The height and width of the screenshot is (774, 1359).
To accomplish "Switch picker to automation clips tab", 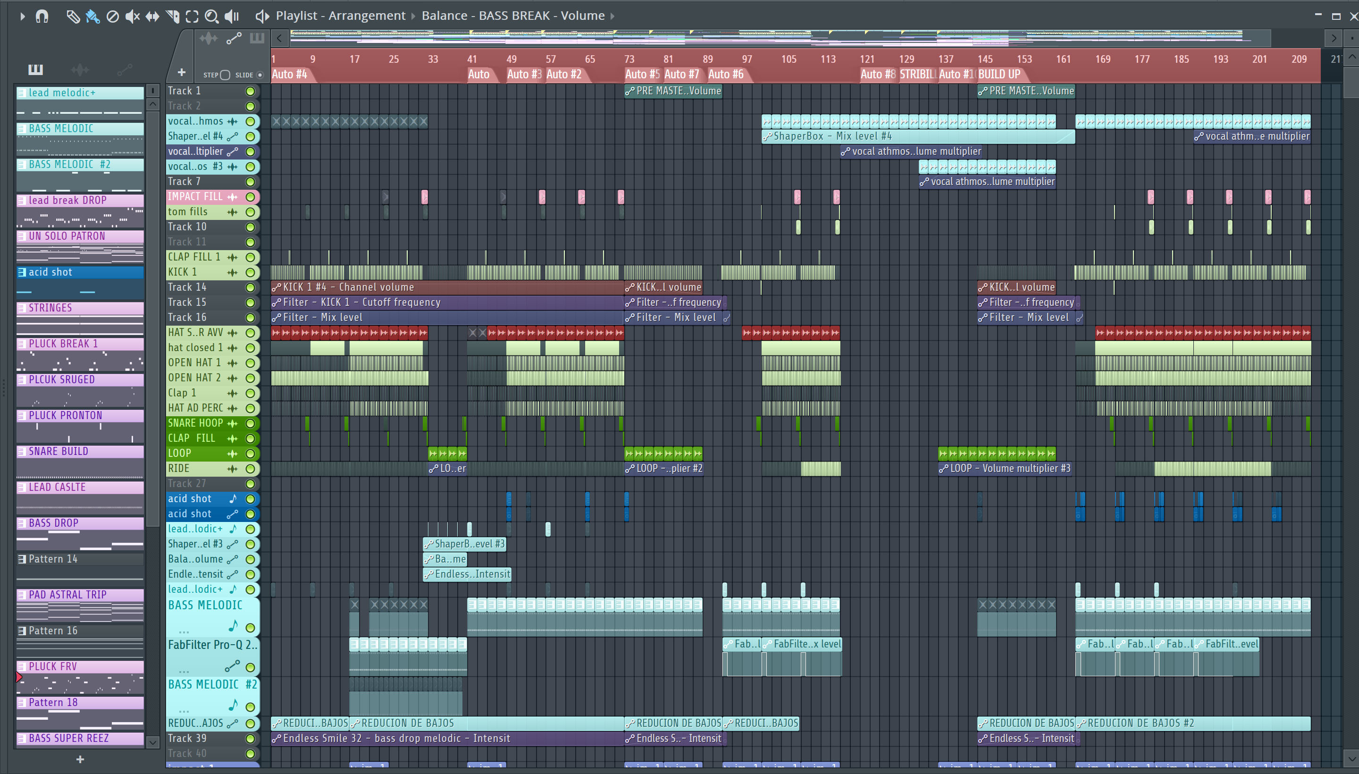I will pyautogui.click(x=125, y=69).
